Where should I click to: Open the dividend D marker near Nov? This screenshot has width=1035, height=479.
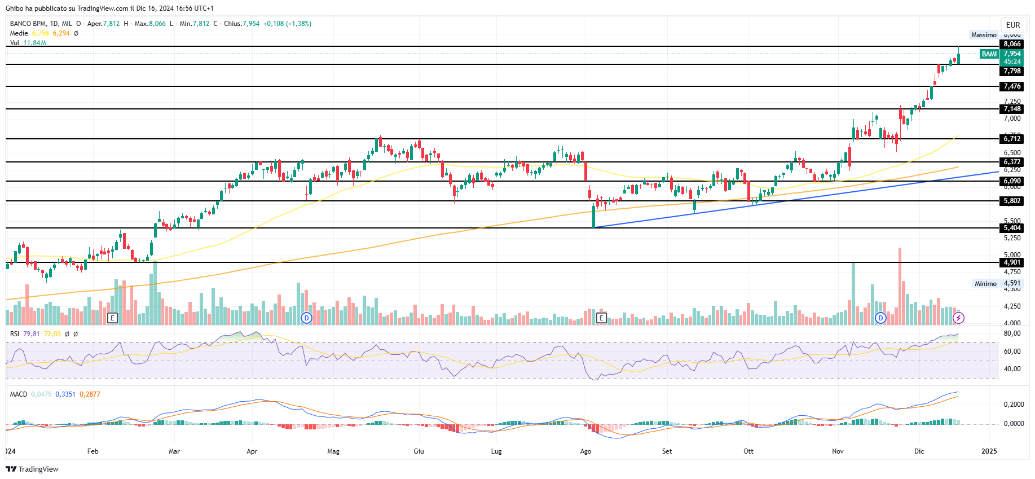pos(880,318)
